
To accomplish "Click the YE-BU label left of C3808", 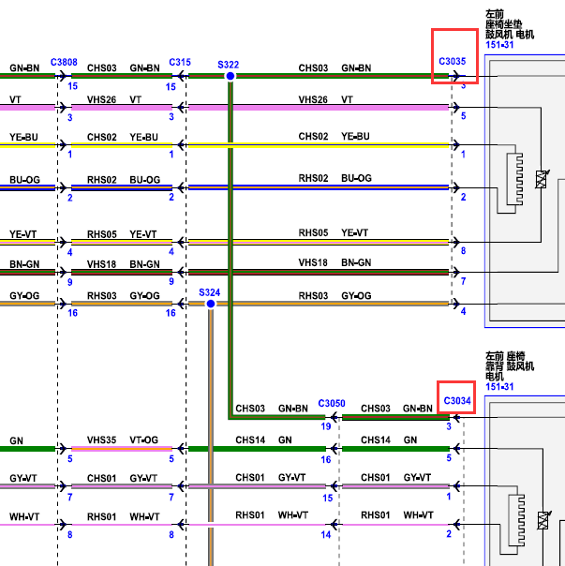I will 23,137.
